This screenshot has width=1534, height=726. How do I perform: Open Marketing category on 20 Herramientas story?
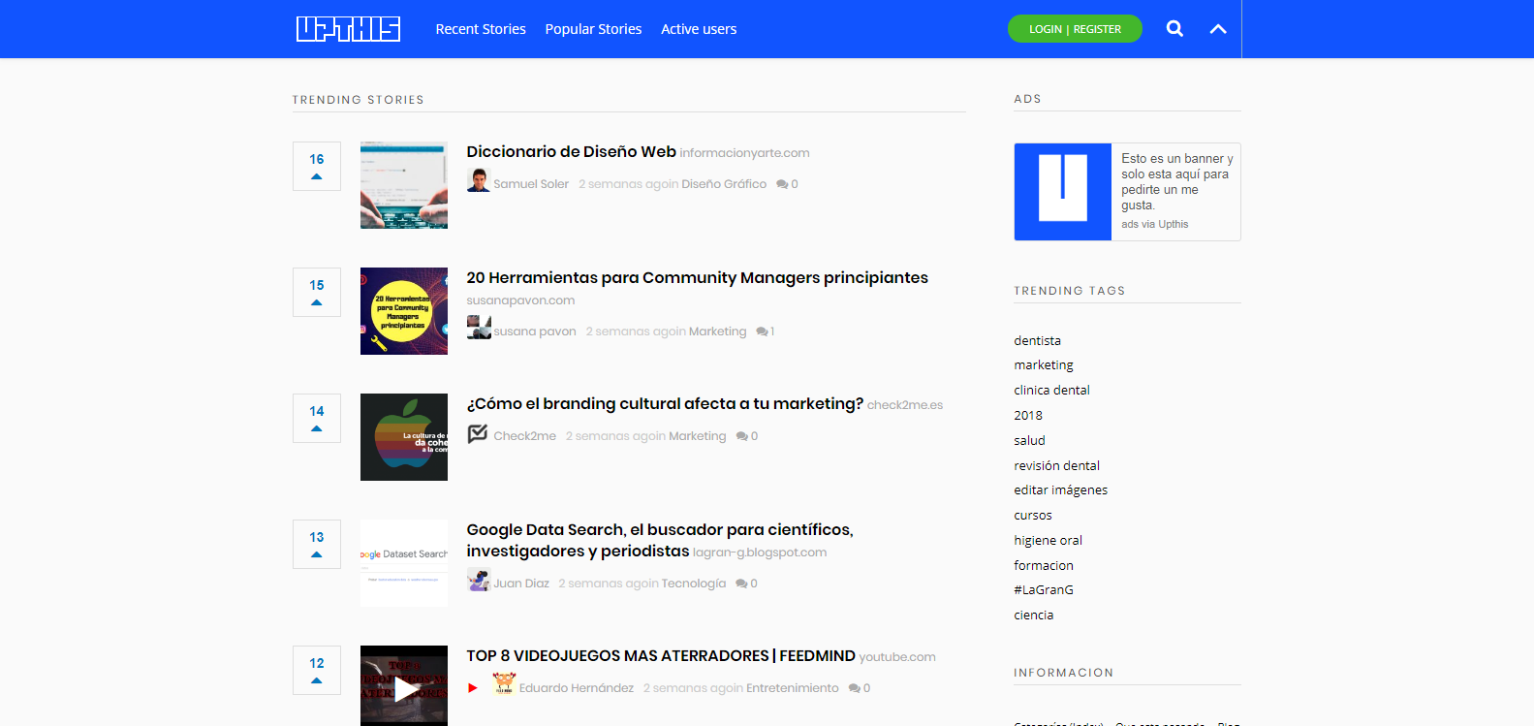[x=717, y=331]
